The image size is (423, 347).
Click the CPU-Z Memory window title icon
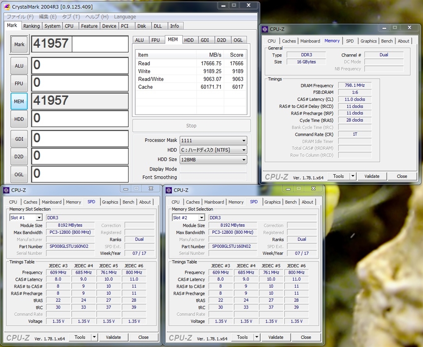tap(265, 29)
